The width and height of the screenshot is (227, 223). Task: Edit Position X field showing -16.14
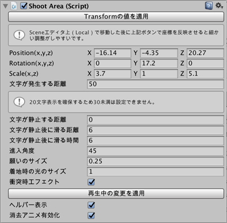click(x=112, y=53)
